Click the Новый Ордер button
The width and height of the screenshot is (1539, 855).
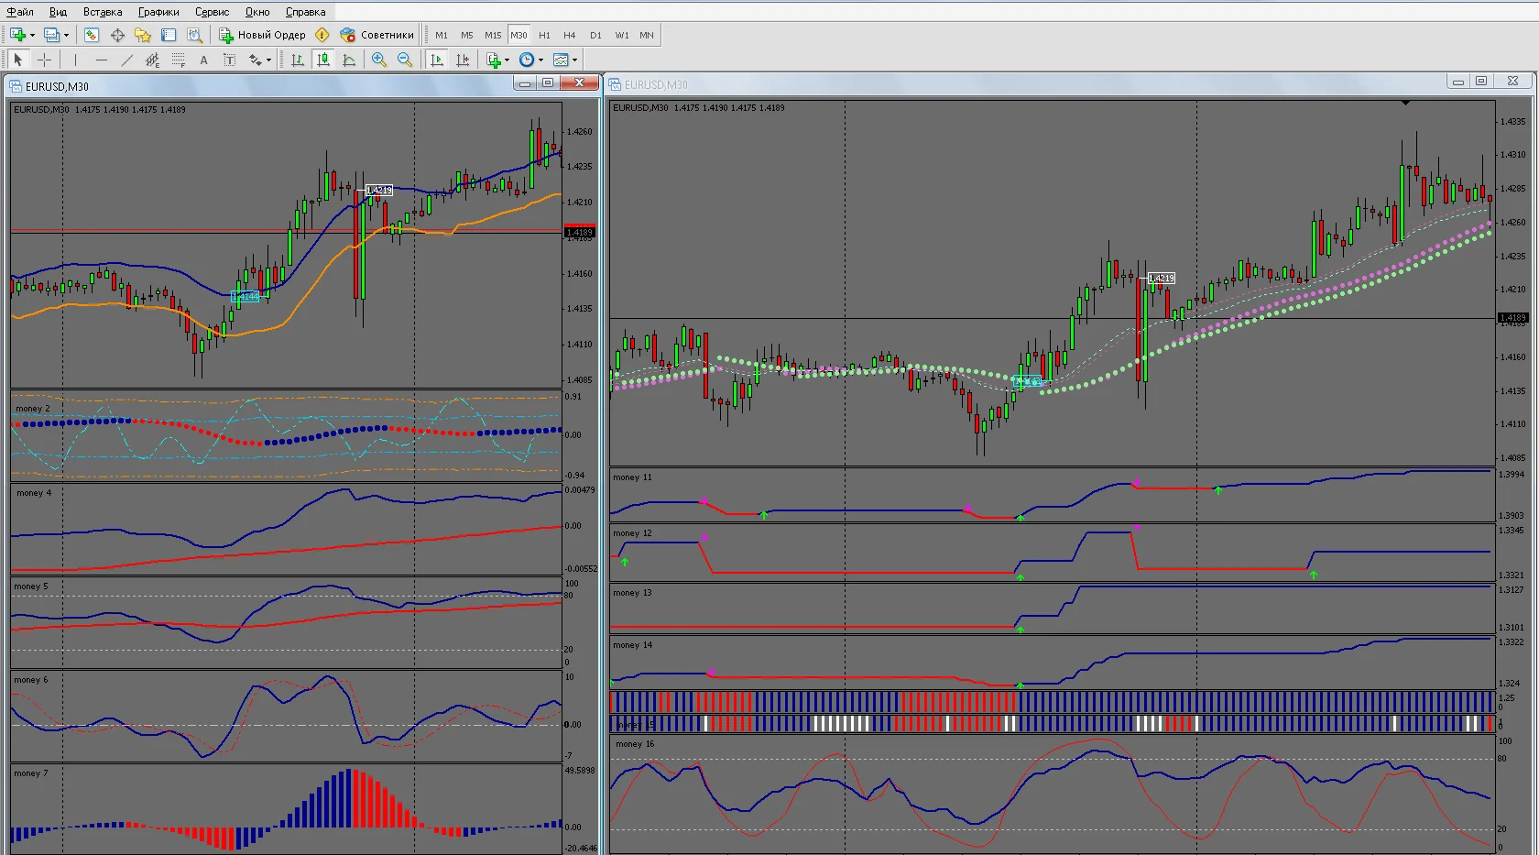pos(262,35)
